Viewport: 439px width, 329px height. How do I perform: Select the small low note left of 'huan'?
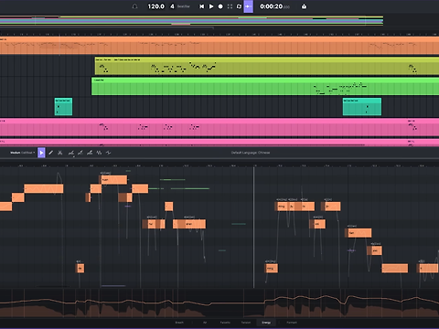pos(80,269)
